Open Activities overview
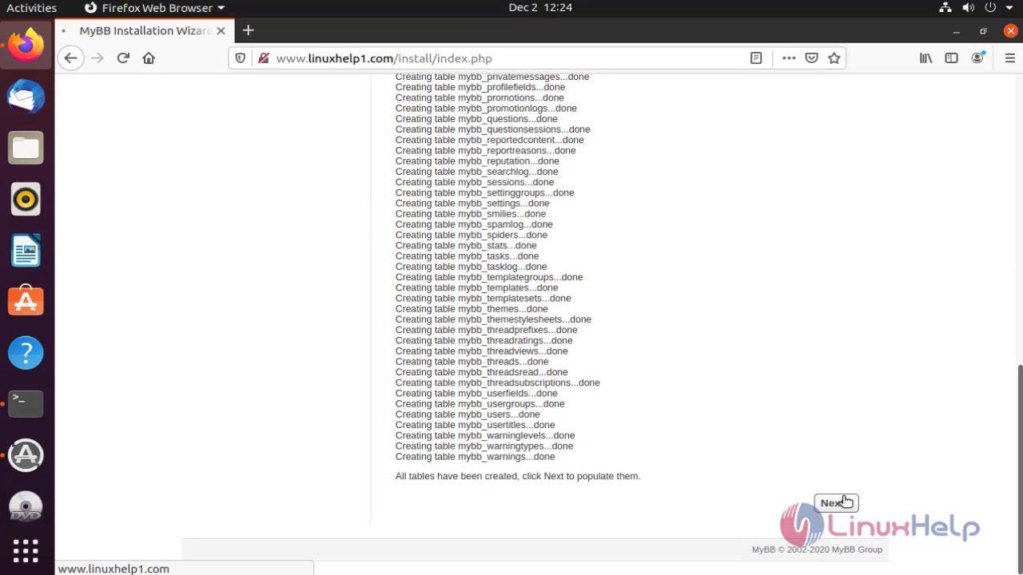Image resolution: width=1023 pixels, height=575 pixels. click(x=32, y=8)
